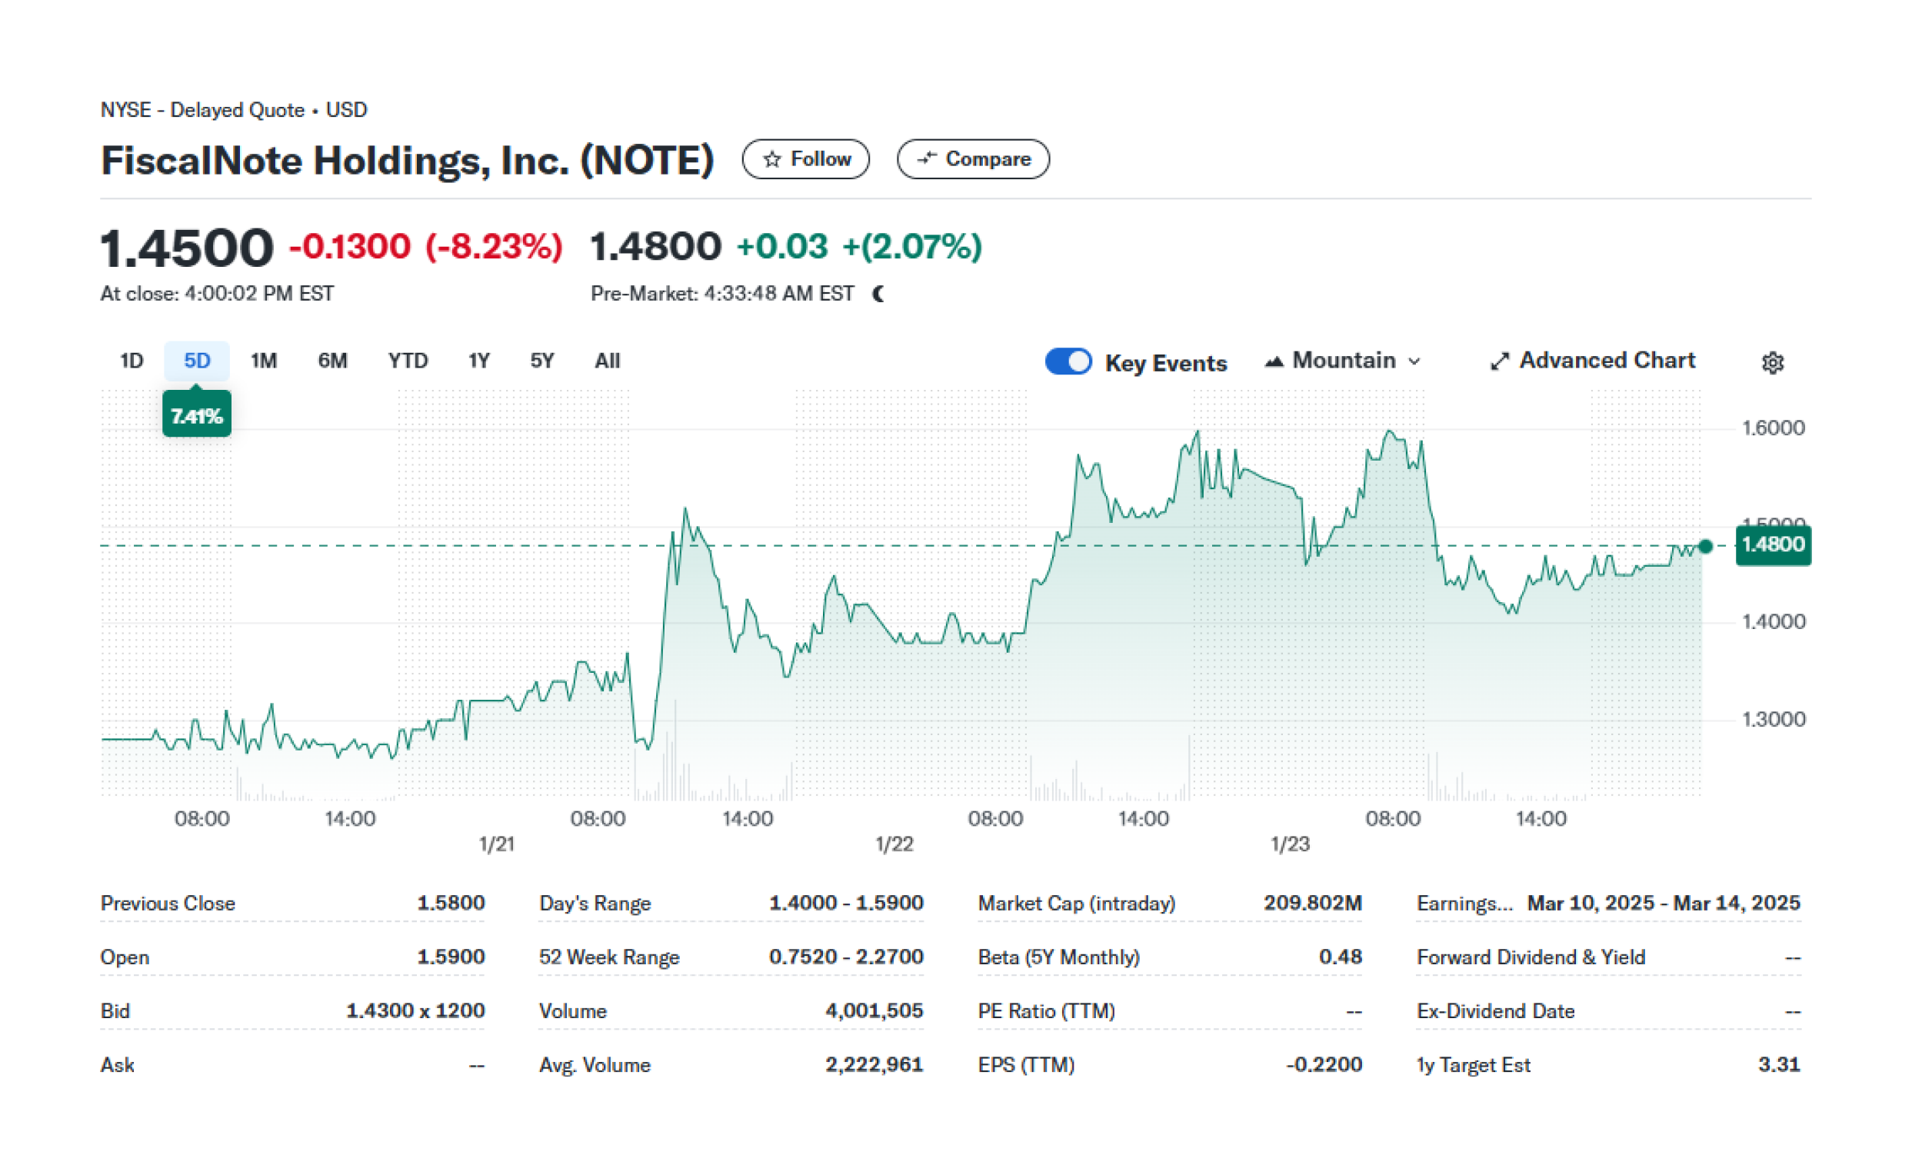Click the 1/23 date label on chart axis

[1291, 844]
